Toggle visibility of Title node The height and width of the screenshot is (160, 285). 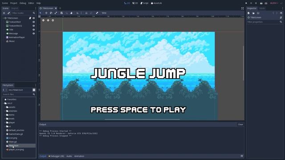(x=34, y=30)
